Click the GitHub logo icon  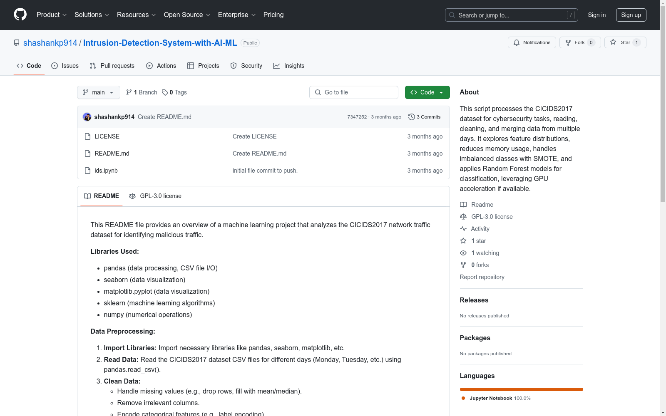click(x=20, y=15)
